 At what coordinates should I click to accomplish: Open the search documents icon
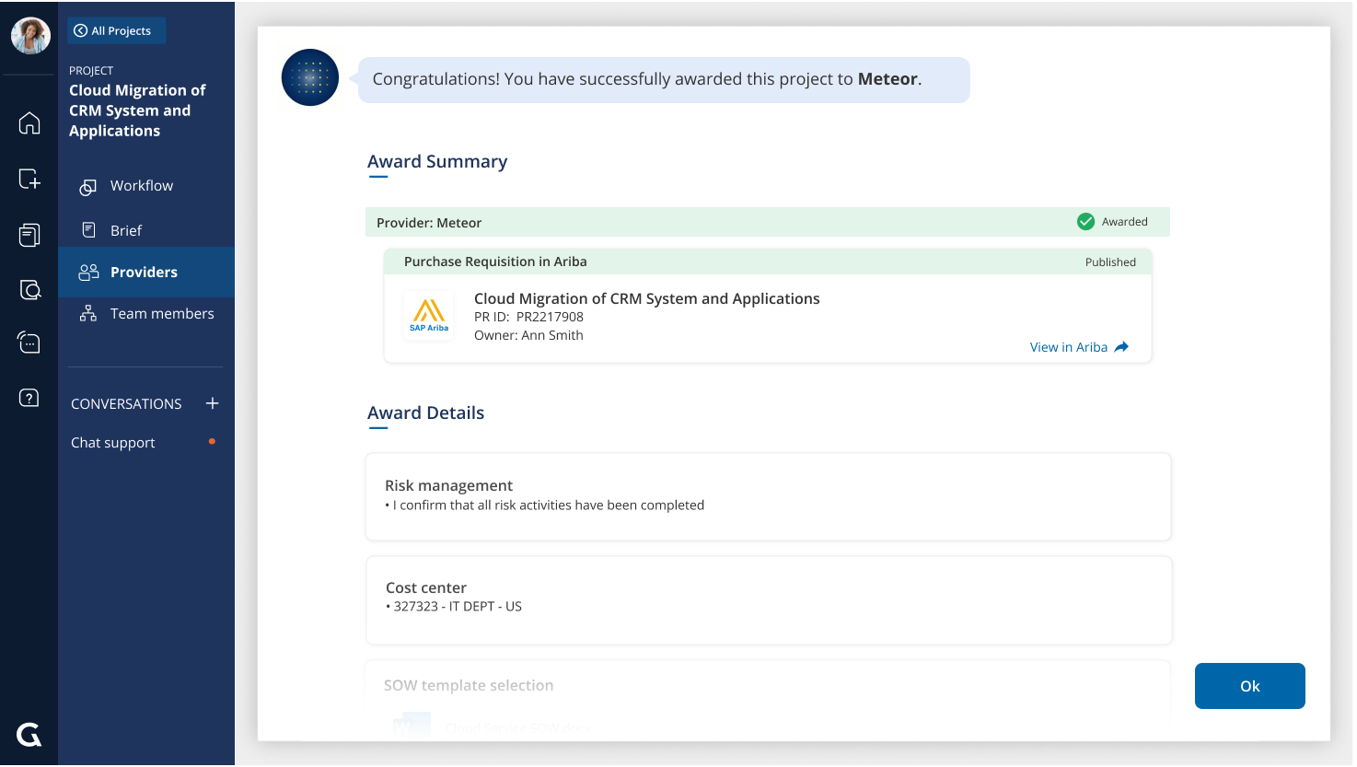[x=29, y=290]
